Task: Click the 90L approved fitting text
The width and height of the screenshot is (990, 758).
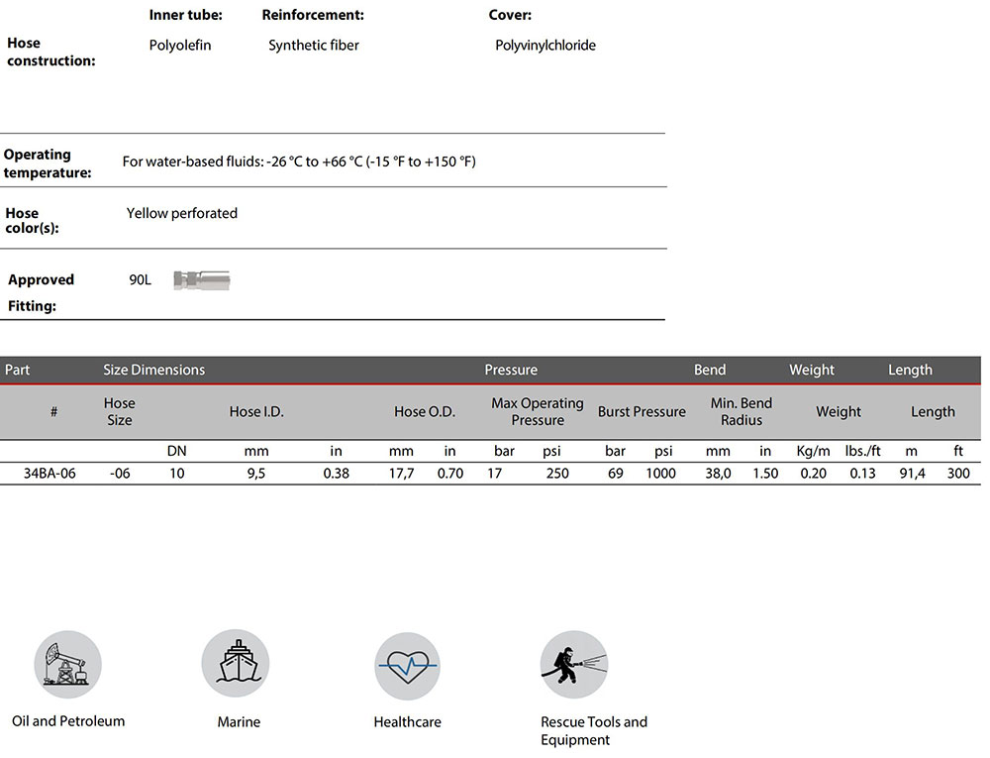Action: point(140,280)
